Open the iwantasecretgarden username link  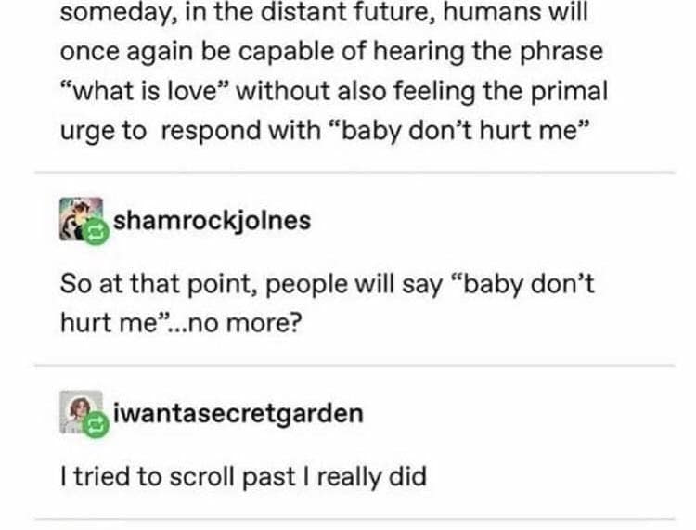tap(238, 413)
